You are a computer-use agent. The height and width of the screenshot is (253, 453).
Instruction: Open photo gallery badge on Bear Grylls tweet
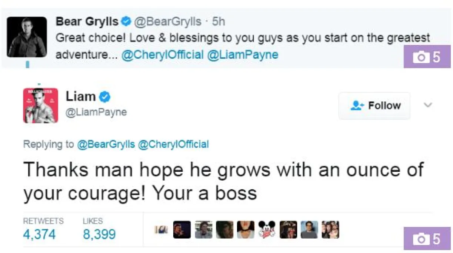pos(427,57)
